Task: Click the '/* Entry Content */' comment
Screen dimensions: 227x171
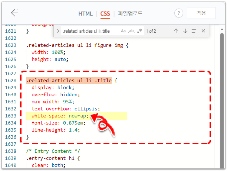Action: [x=53, y=151]
